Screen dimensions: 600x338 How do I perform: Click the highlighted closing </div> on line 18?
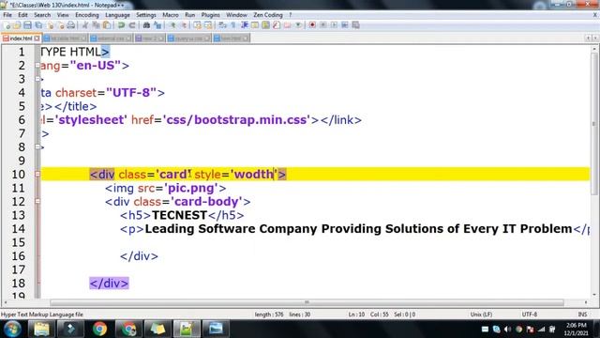[x=109, y=284]
